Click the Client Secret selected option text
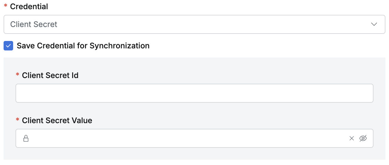389x165 pixels. [x=34, y=24]
